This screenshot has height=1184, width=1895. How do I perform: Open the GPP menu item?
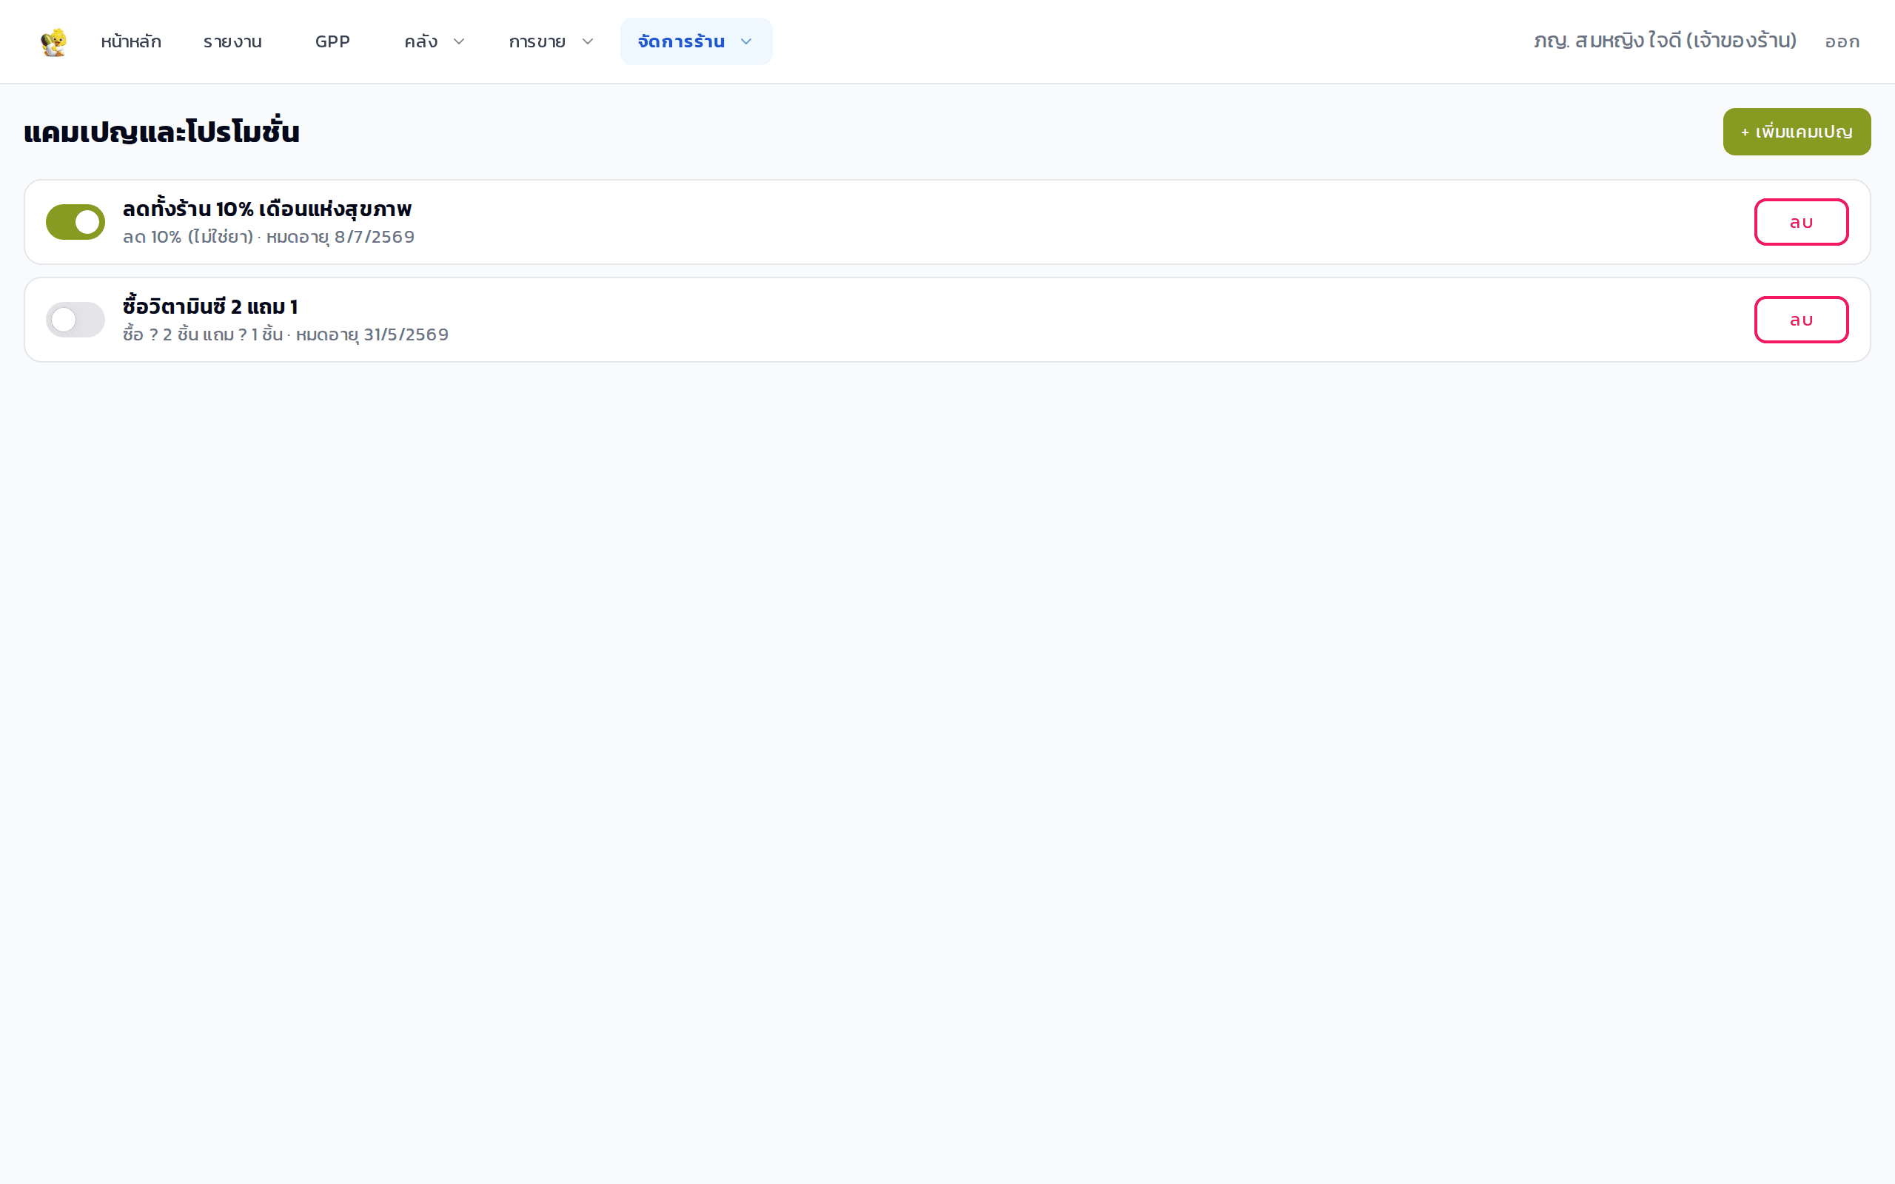click(332, 41)
